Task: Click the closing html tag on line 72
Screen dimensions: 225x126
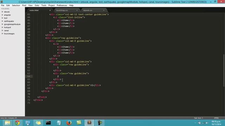Action: pos(38,100)
